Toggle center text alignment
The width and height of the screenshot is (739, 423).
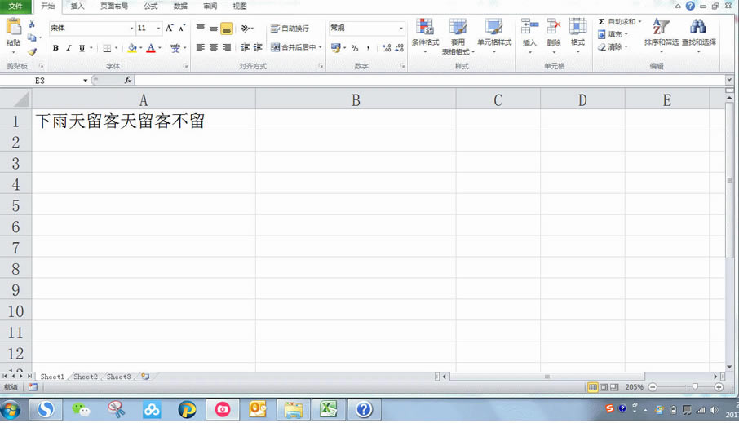(214, 47)
